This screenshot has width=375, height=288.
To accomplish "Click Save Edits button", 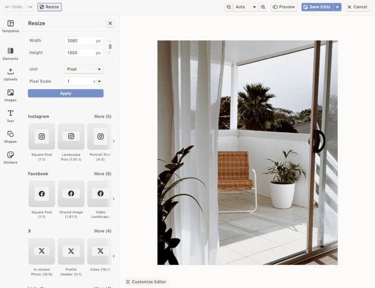I will click(x=317, y=7).
